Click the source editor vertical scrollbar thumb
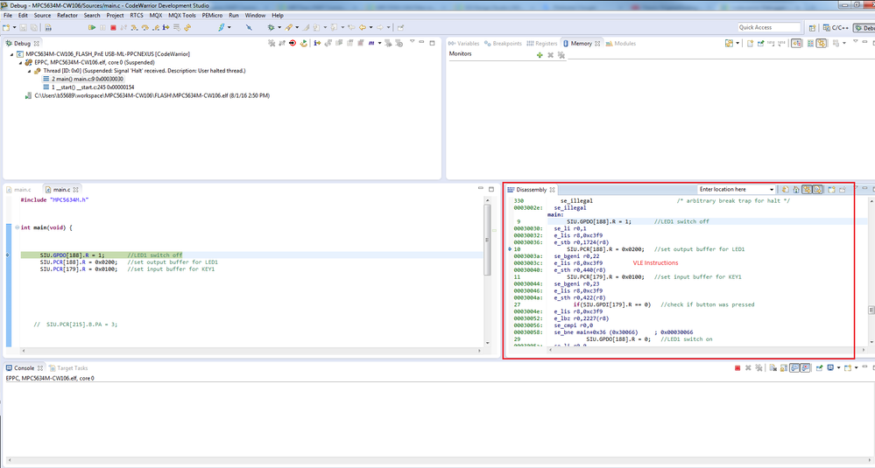The height and width of the screenshot is (468, 875). pos(487,240)
